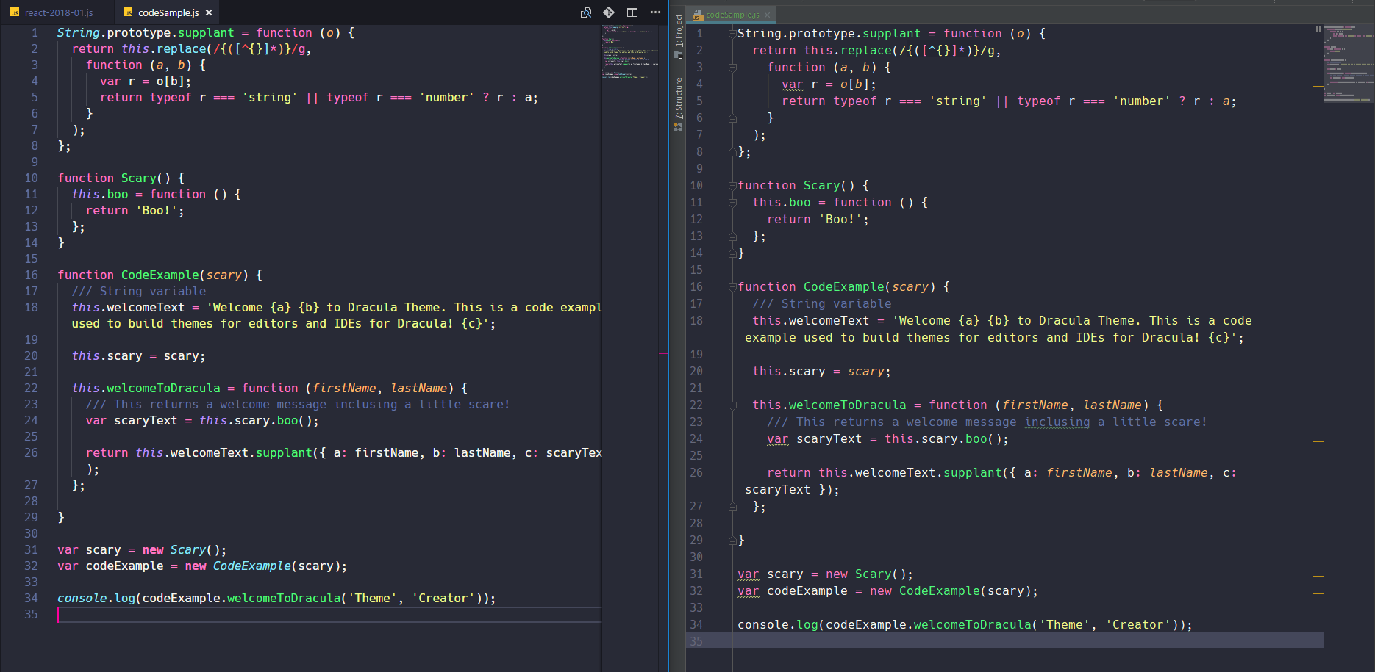Click 'scaryText' variable on VS Code line 24
Image resolution: width=1375 pixels, height=672 pixels.
click(x=146, y=420)
